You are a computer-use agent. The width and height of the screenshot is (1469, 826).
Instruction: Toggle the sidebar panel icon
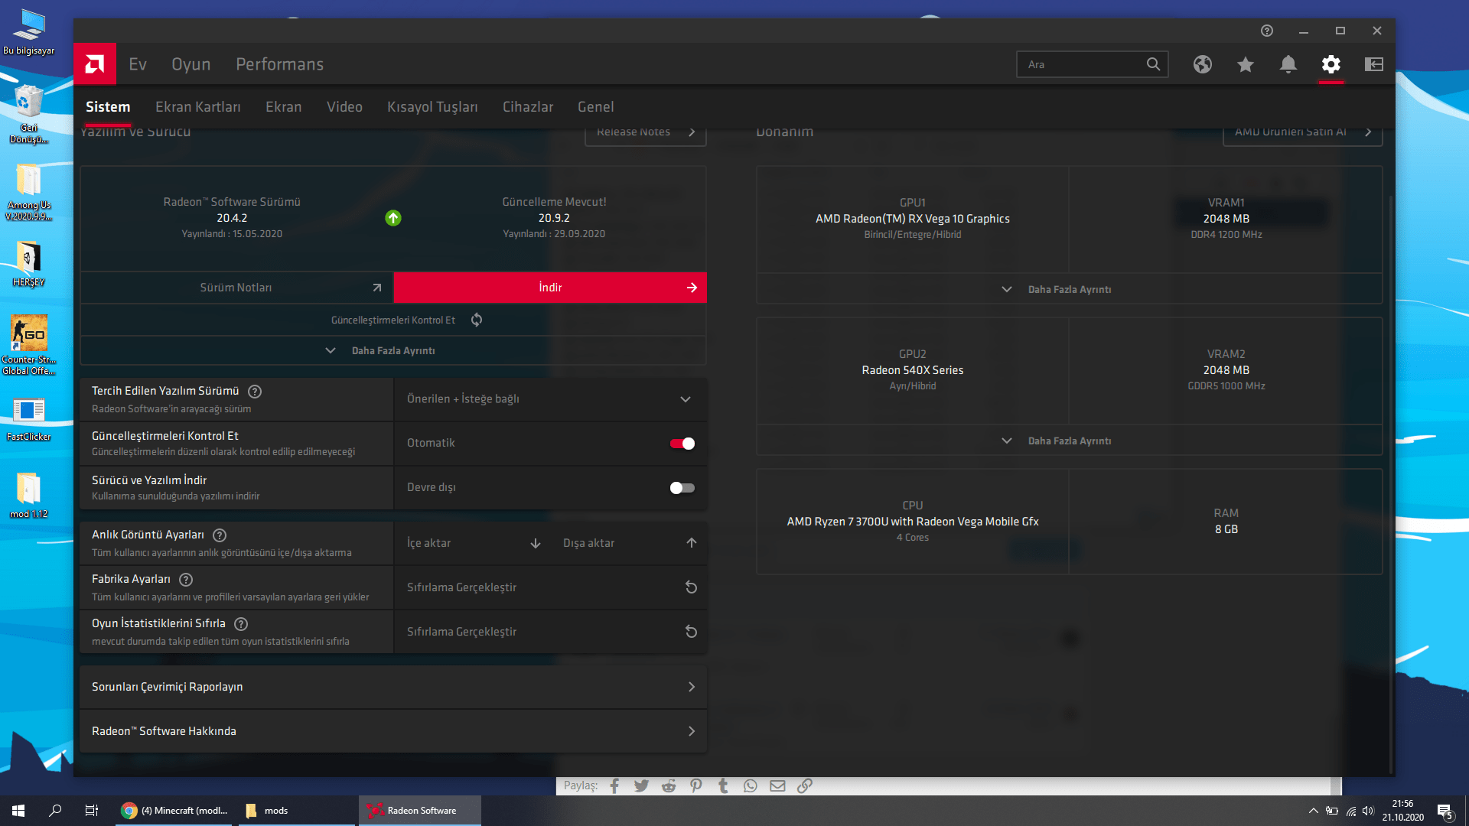(x=1373, y=64)
